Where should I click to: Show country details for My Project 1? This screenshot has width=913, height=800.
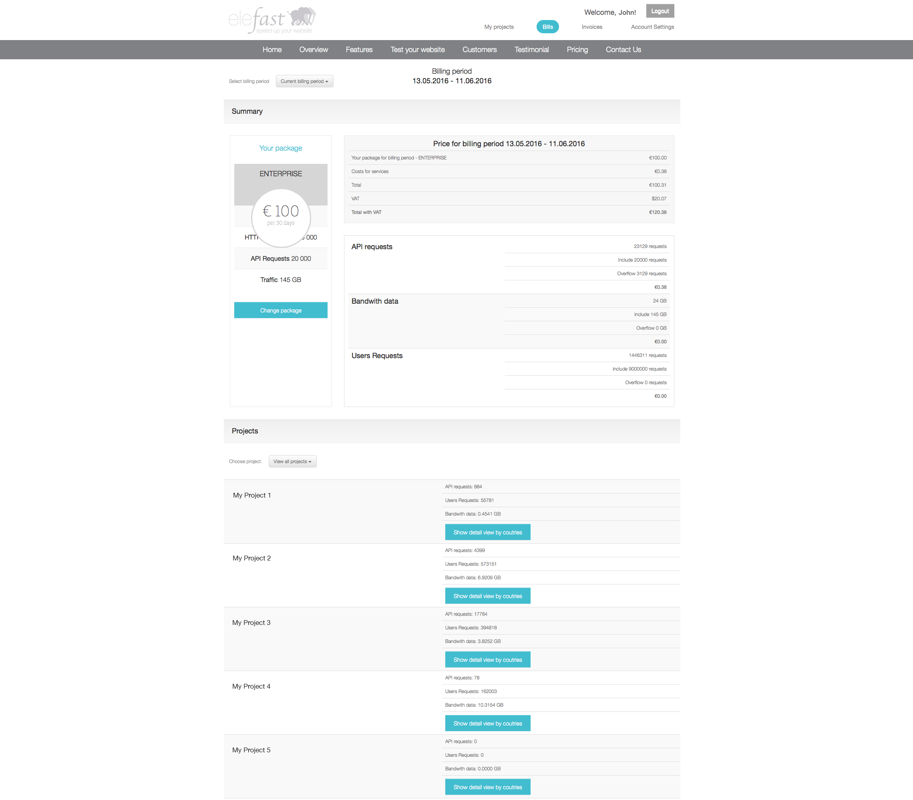pos(487,532)
